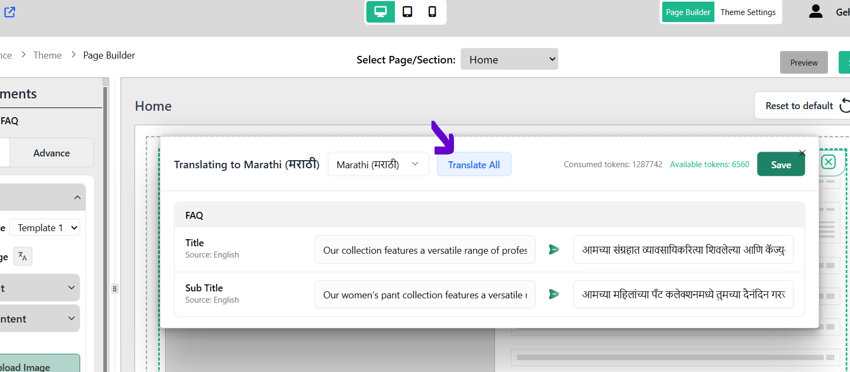Switch to mobile phone preview mode

tap(432, 12)
